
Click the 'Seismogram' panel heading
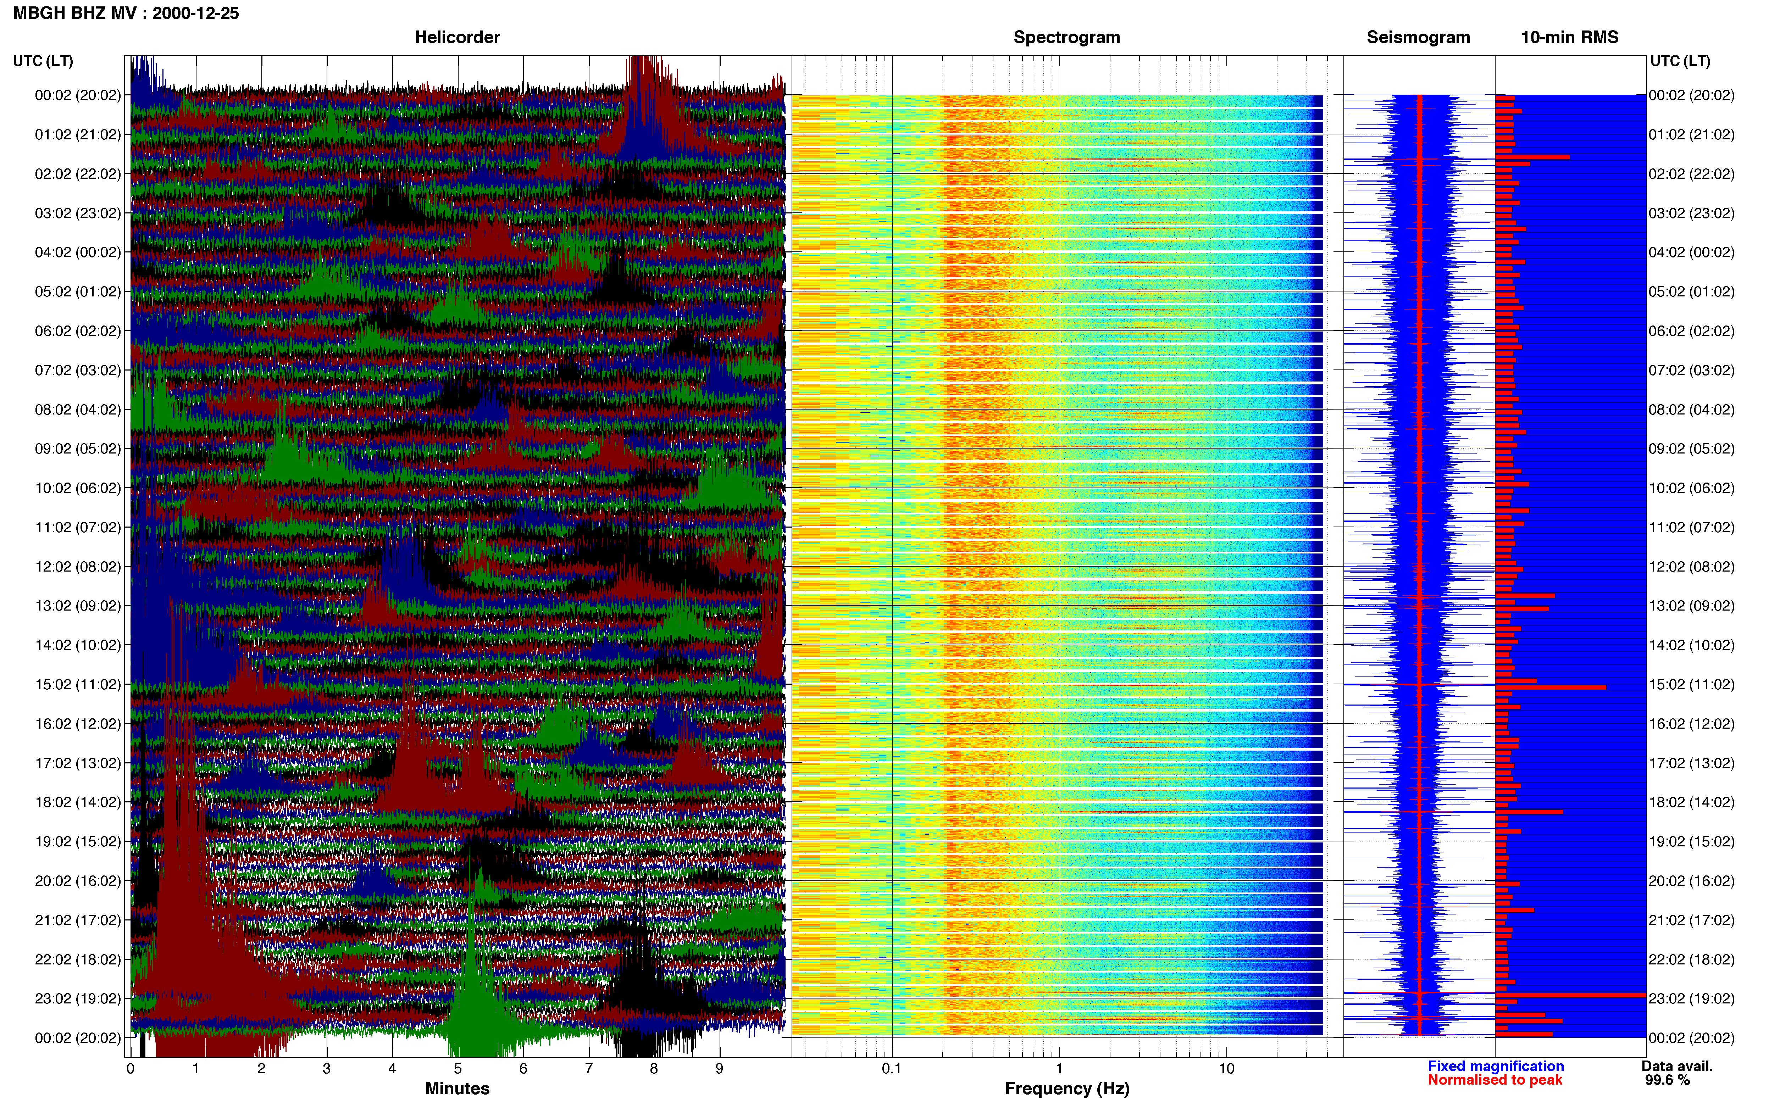point(1418,38)
